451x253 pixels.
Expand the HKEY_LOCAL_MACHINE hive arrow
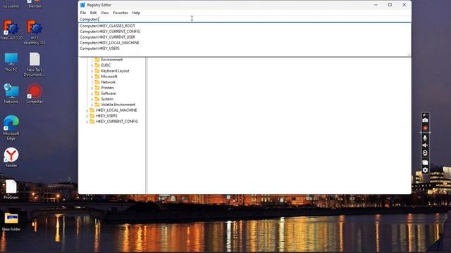pyautogui.click(x=87, y=110)
